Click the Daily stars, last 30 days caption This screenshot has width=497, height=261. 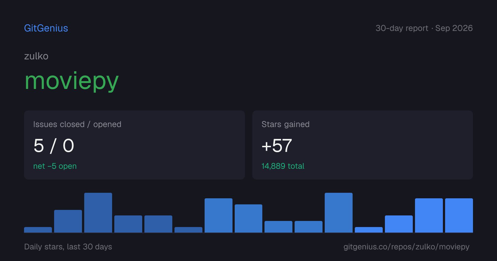coord(68,247)
